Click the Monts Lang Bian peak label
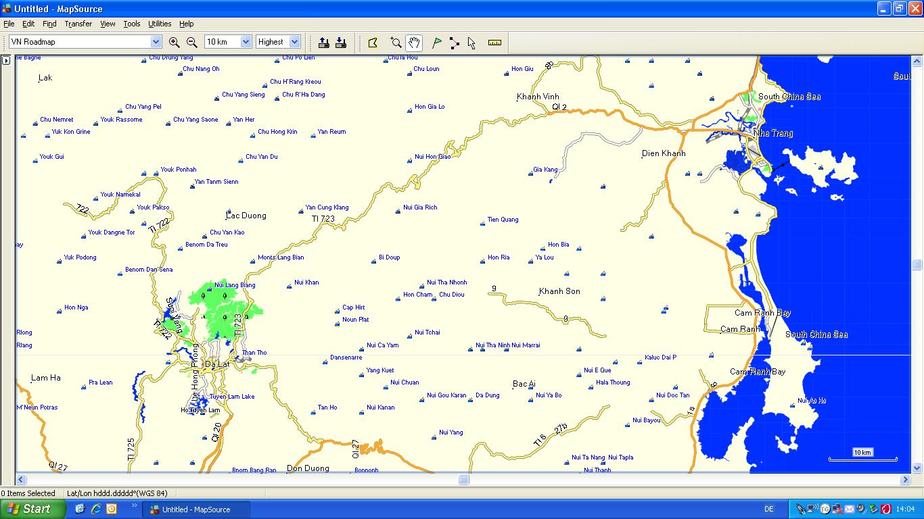The width and height of the screenshot is (924, 519). point(281,257)
